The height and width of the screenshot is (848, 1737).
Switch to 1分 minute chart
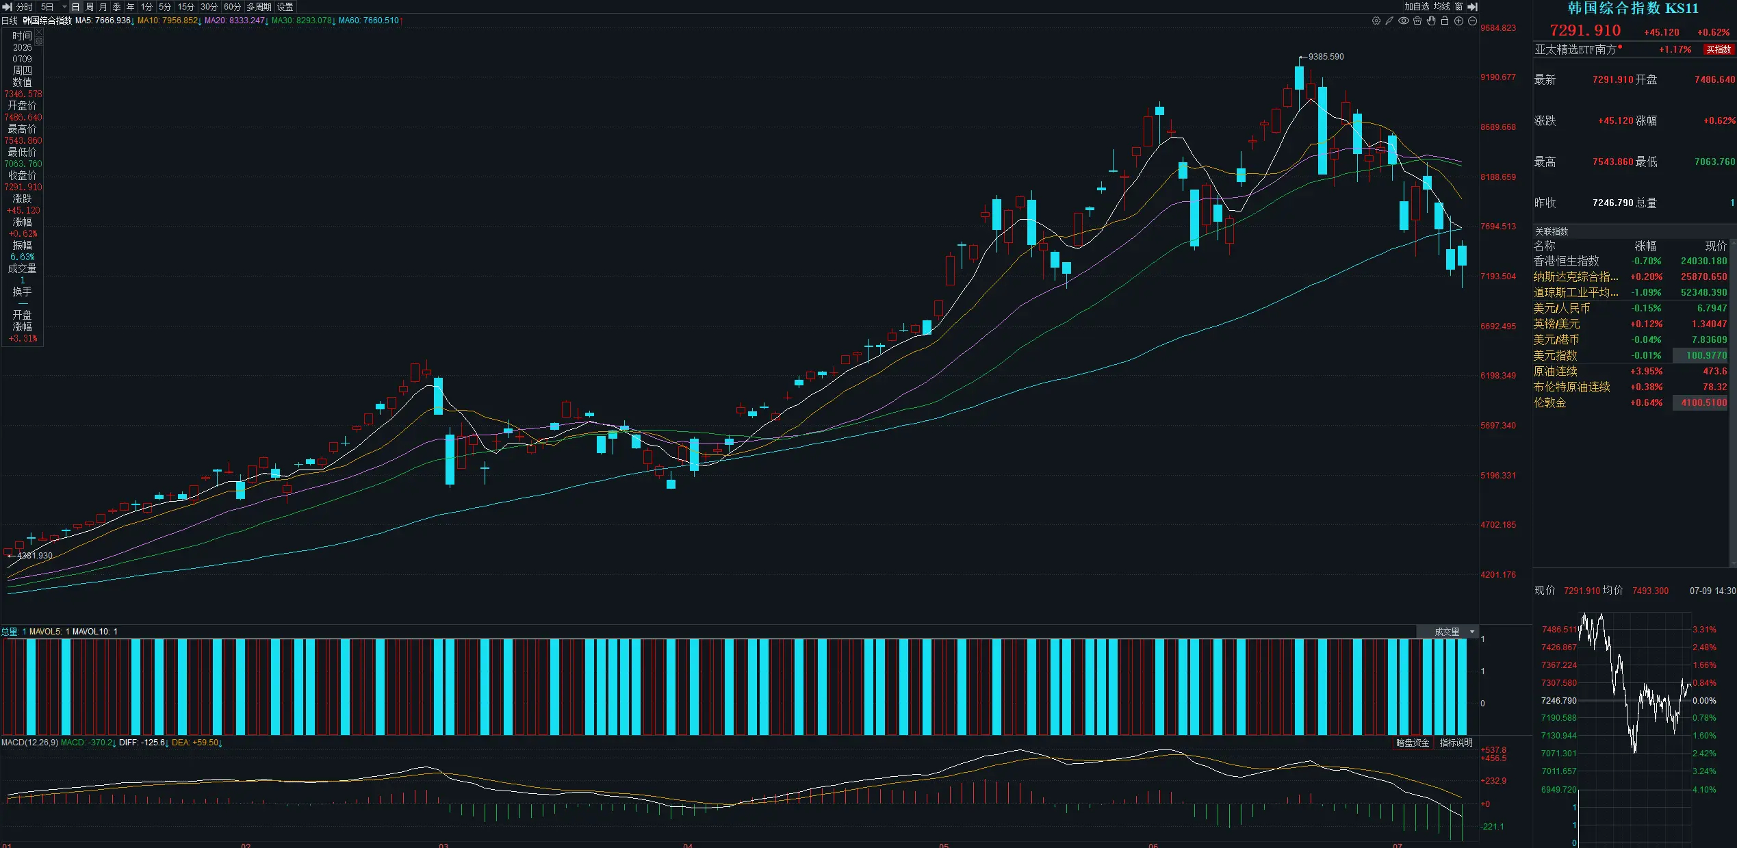coord(146,7)
